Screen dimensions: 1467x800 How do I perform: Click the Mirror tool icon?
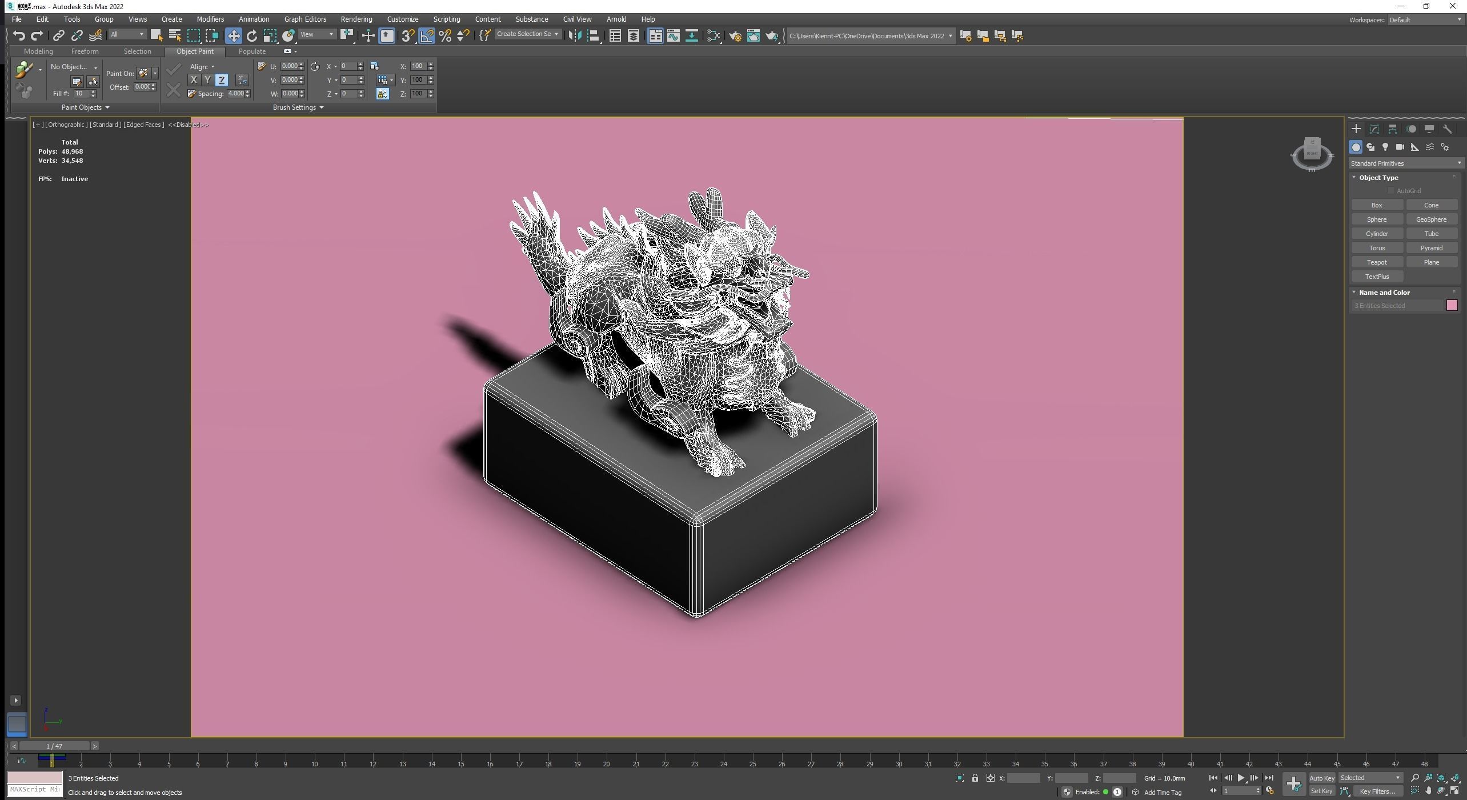pos(574,35)
